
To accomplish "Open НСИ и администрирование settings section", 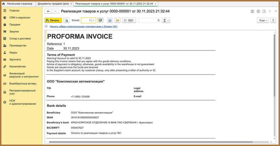I will click(x=22, y=102).
